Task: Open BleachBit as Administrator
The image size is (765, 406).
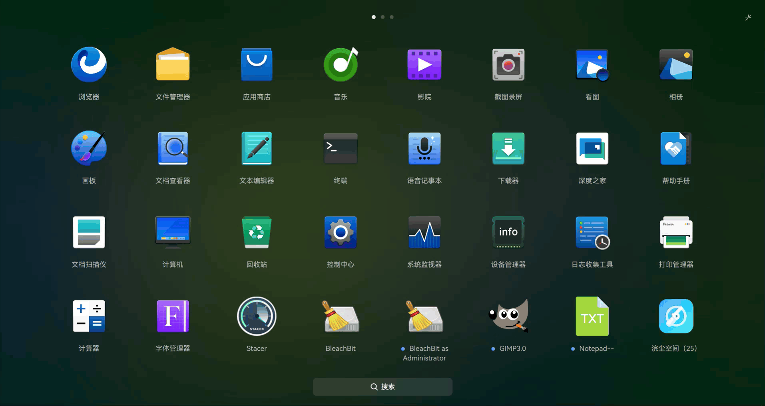Action: click(424, 316)
